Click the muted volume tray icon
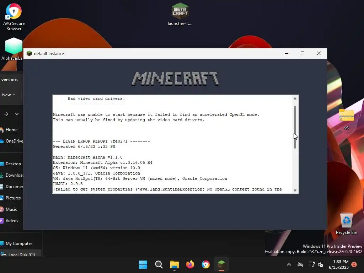The image size is (364, 273). (x=321, y=264)
